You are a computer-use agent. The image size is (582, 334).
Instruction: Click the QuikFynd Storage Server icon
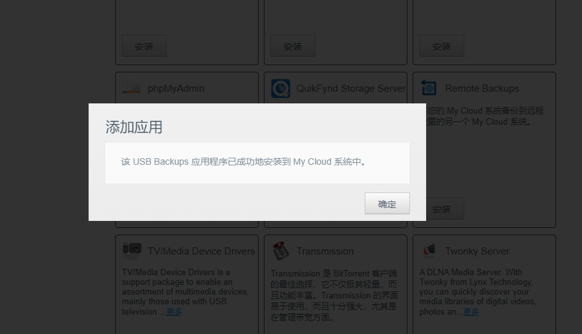click(x=281, y=89)
